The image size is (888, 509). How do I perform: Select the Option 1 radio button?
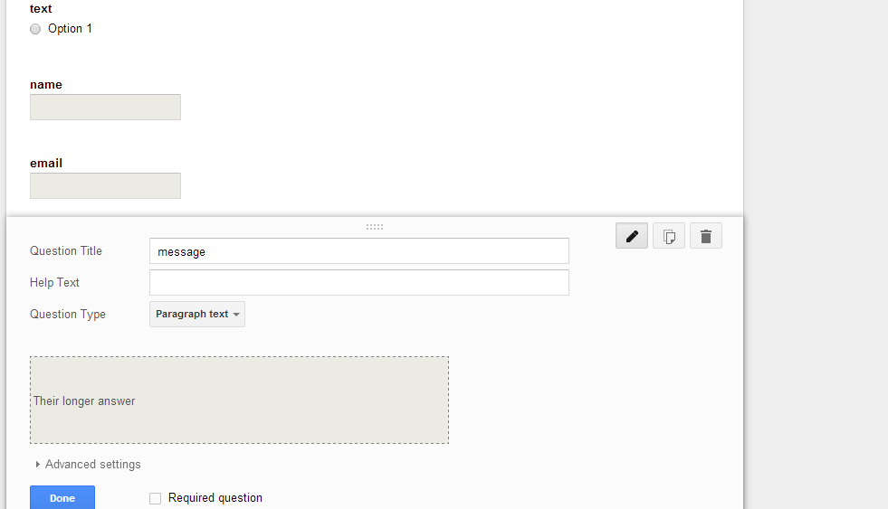35,29
